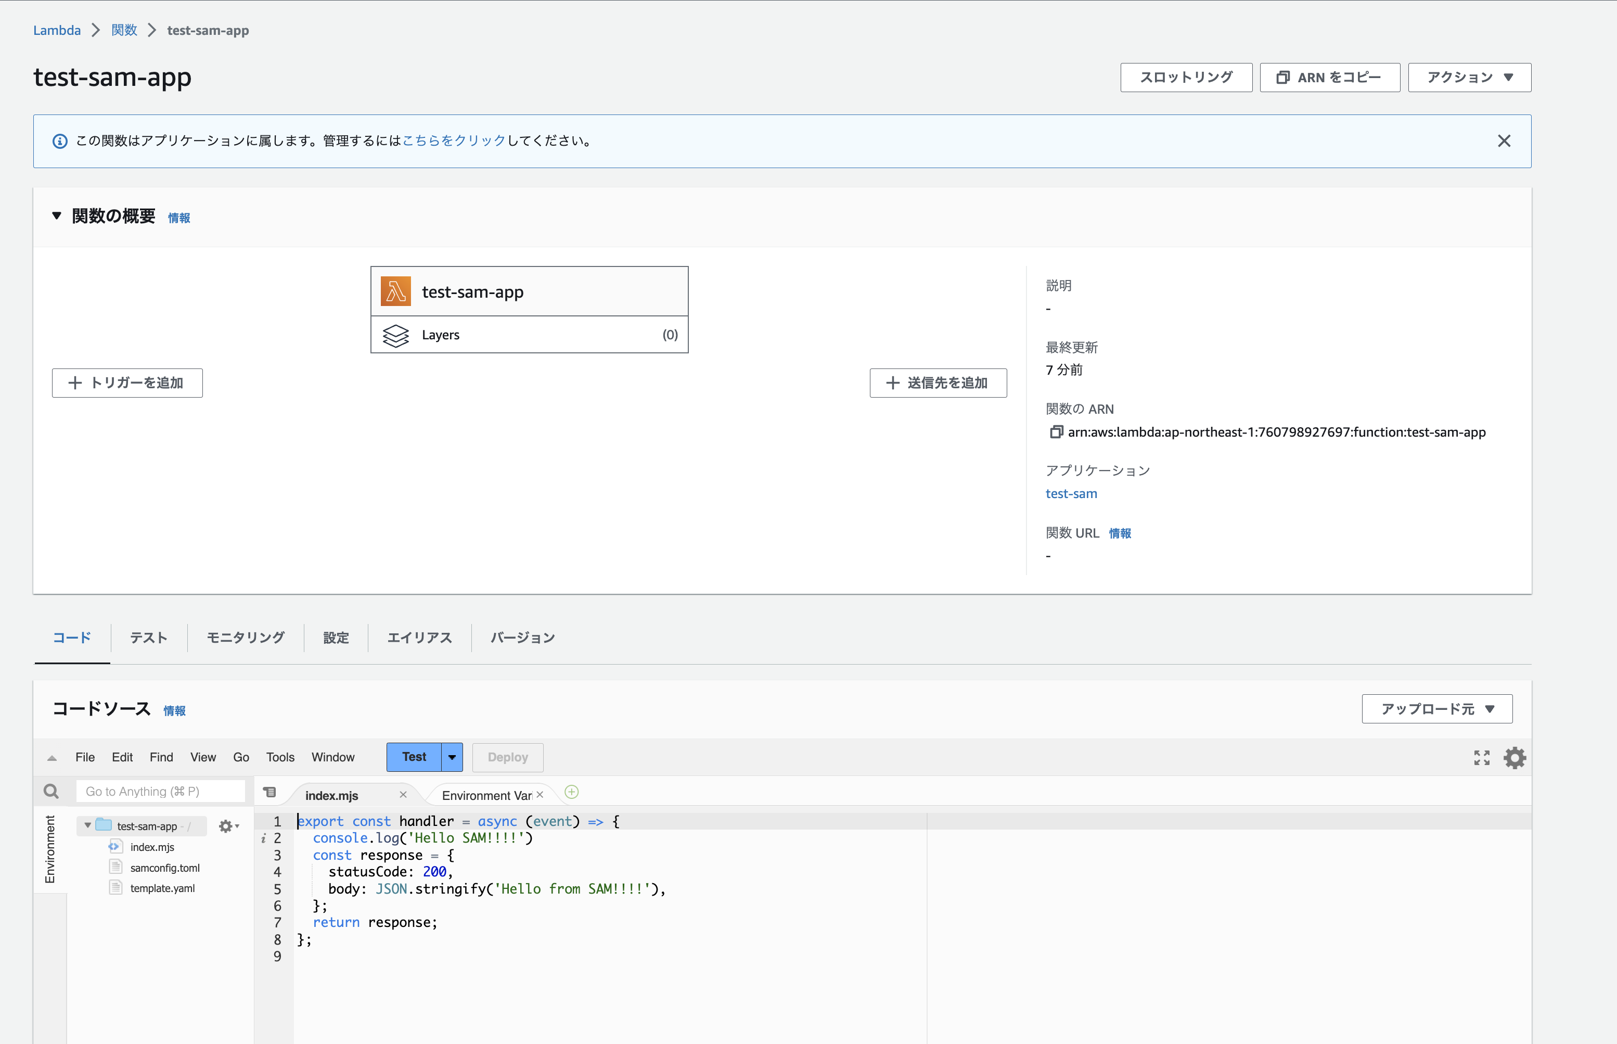
Task: Open the test-sam application link
Action: coord(1071,493)
